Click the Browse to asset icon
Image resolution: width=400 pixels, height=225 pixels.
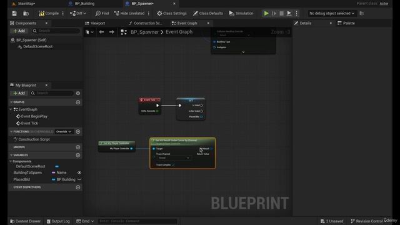[x=26, y=13]
